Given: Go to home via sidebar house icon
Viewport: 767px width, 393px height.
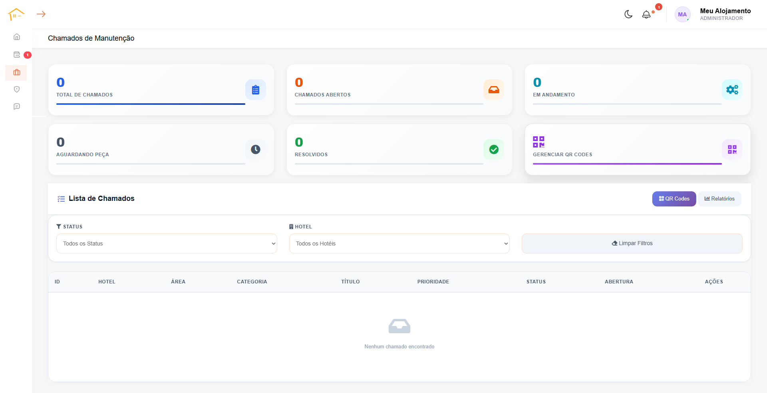Looking at the screenshot, I should point(17,37).
